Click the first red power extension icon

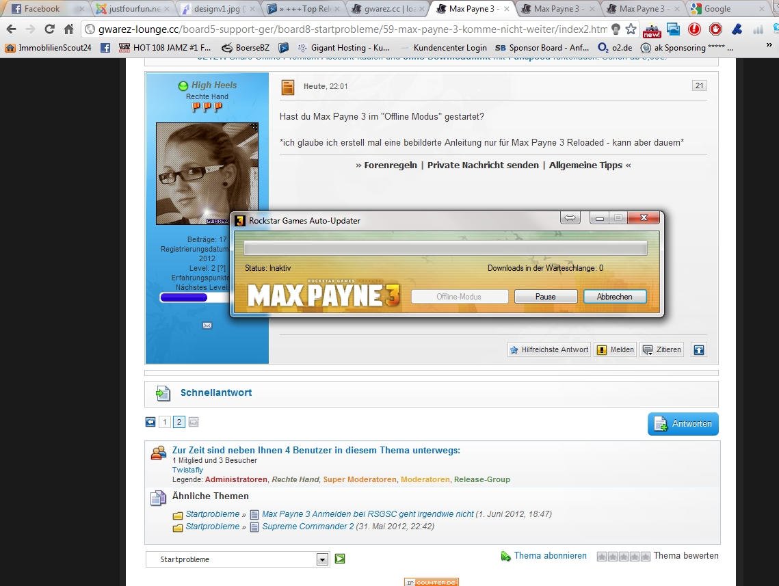coord(695,29)
